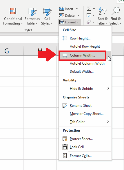Open Conditional Formatting icon in Styles group
124x170 pixels.
coord(13,11)
